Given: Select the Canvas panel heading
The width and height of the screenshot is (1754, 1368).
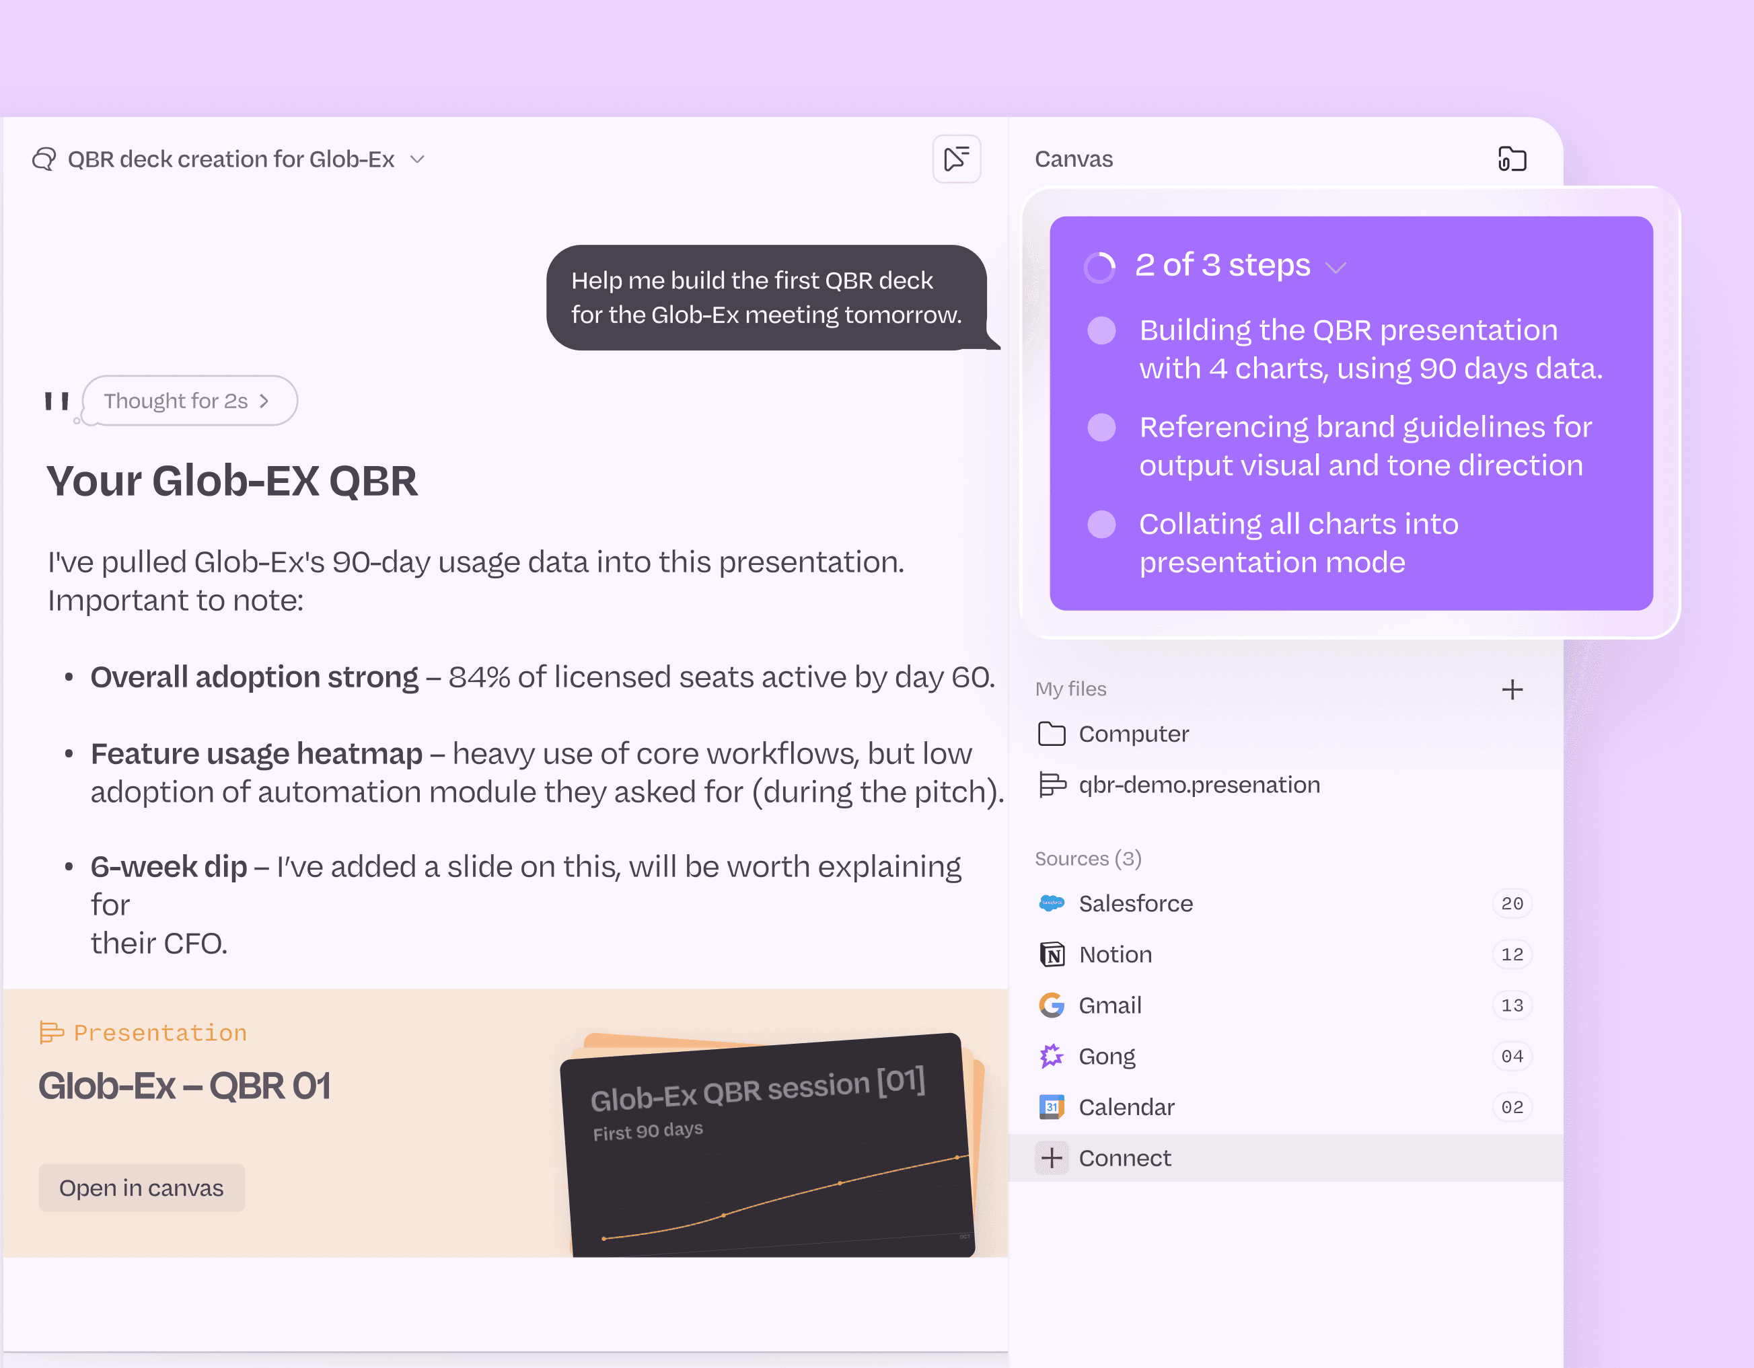Looking at the screenshot, I should tap(1074, 159).
